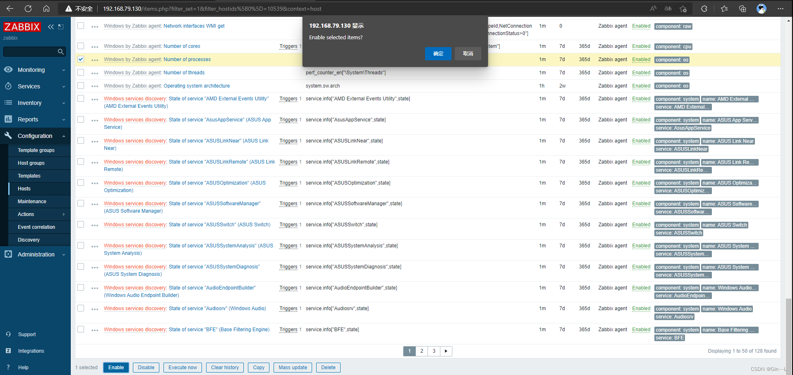Image resolution: width=793 pixels, height=375 pixels.
Task: Check the Number of threads item
Action: 81,72
